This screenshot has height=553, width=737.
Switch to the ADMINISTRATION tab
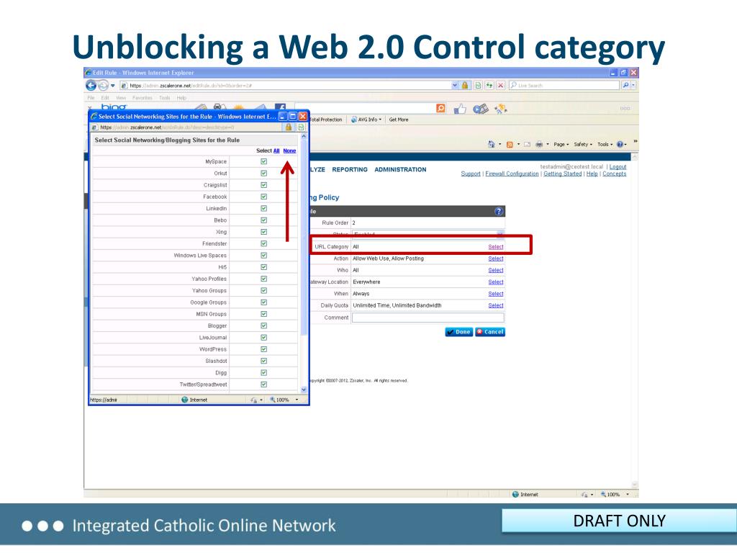point(400,170)
